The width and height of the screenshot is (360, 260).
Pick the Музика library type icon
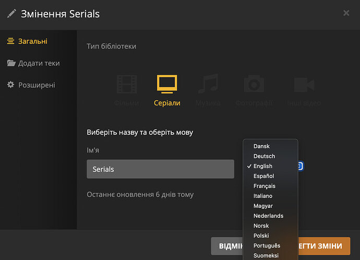coord(208,84)
